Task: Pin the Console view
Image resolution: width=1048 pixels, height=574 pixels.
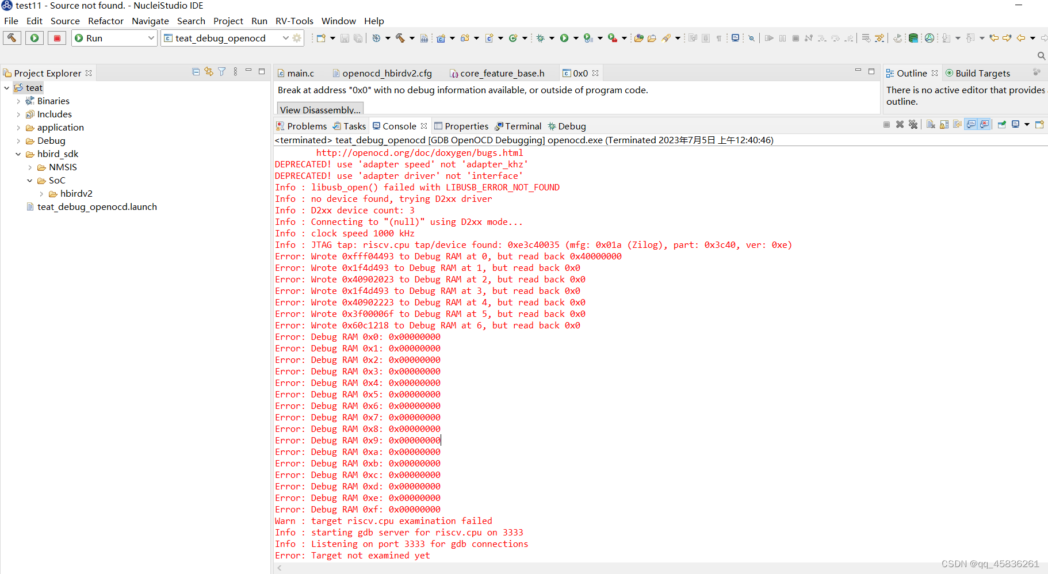Action: tap(1002, 124)
